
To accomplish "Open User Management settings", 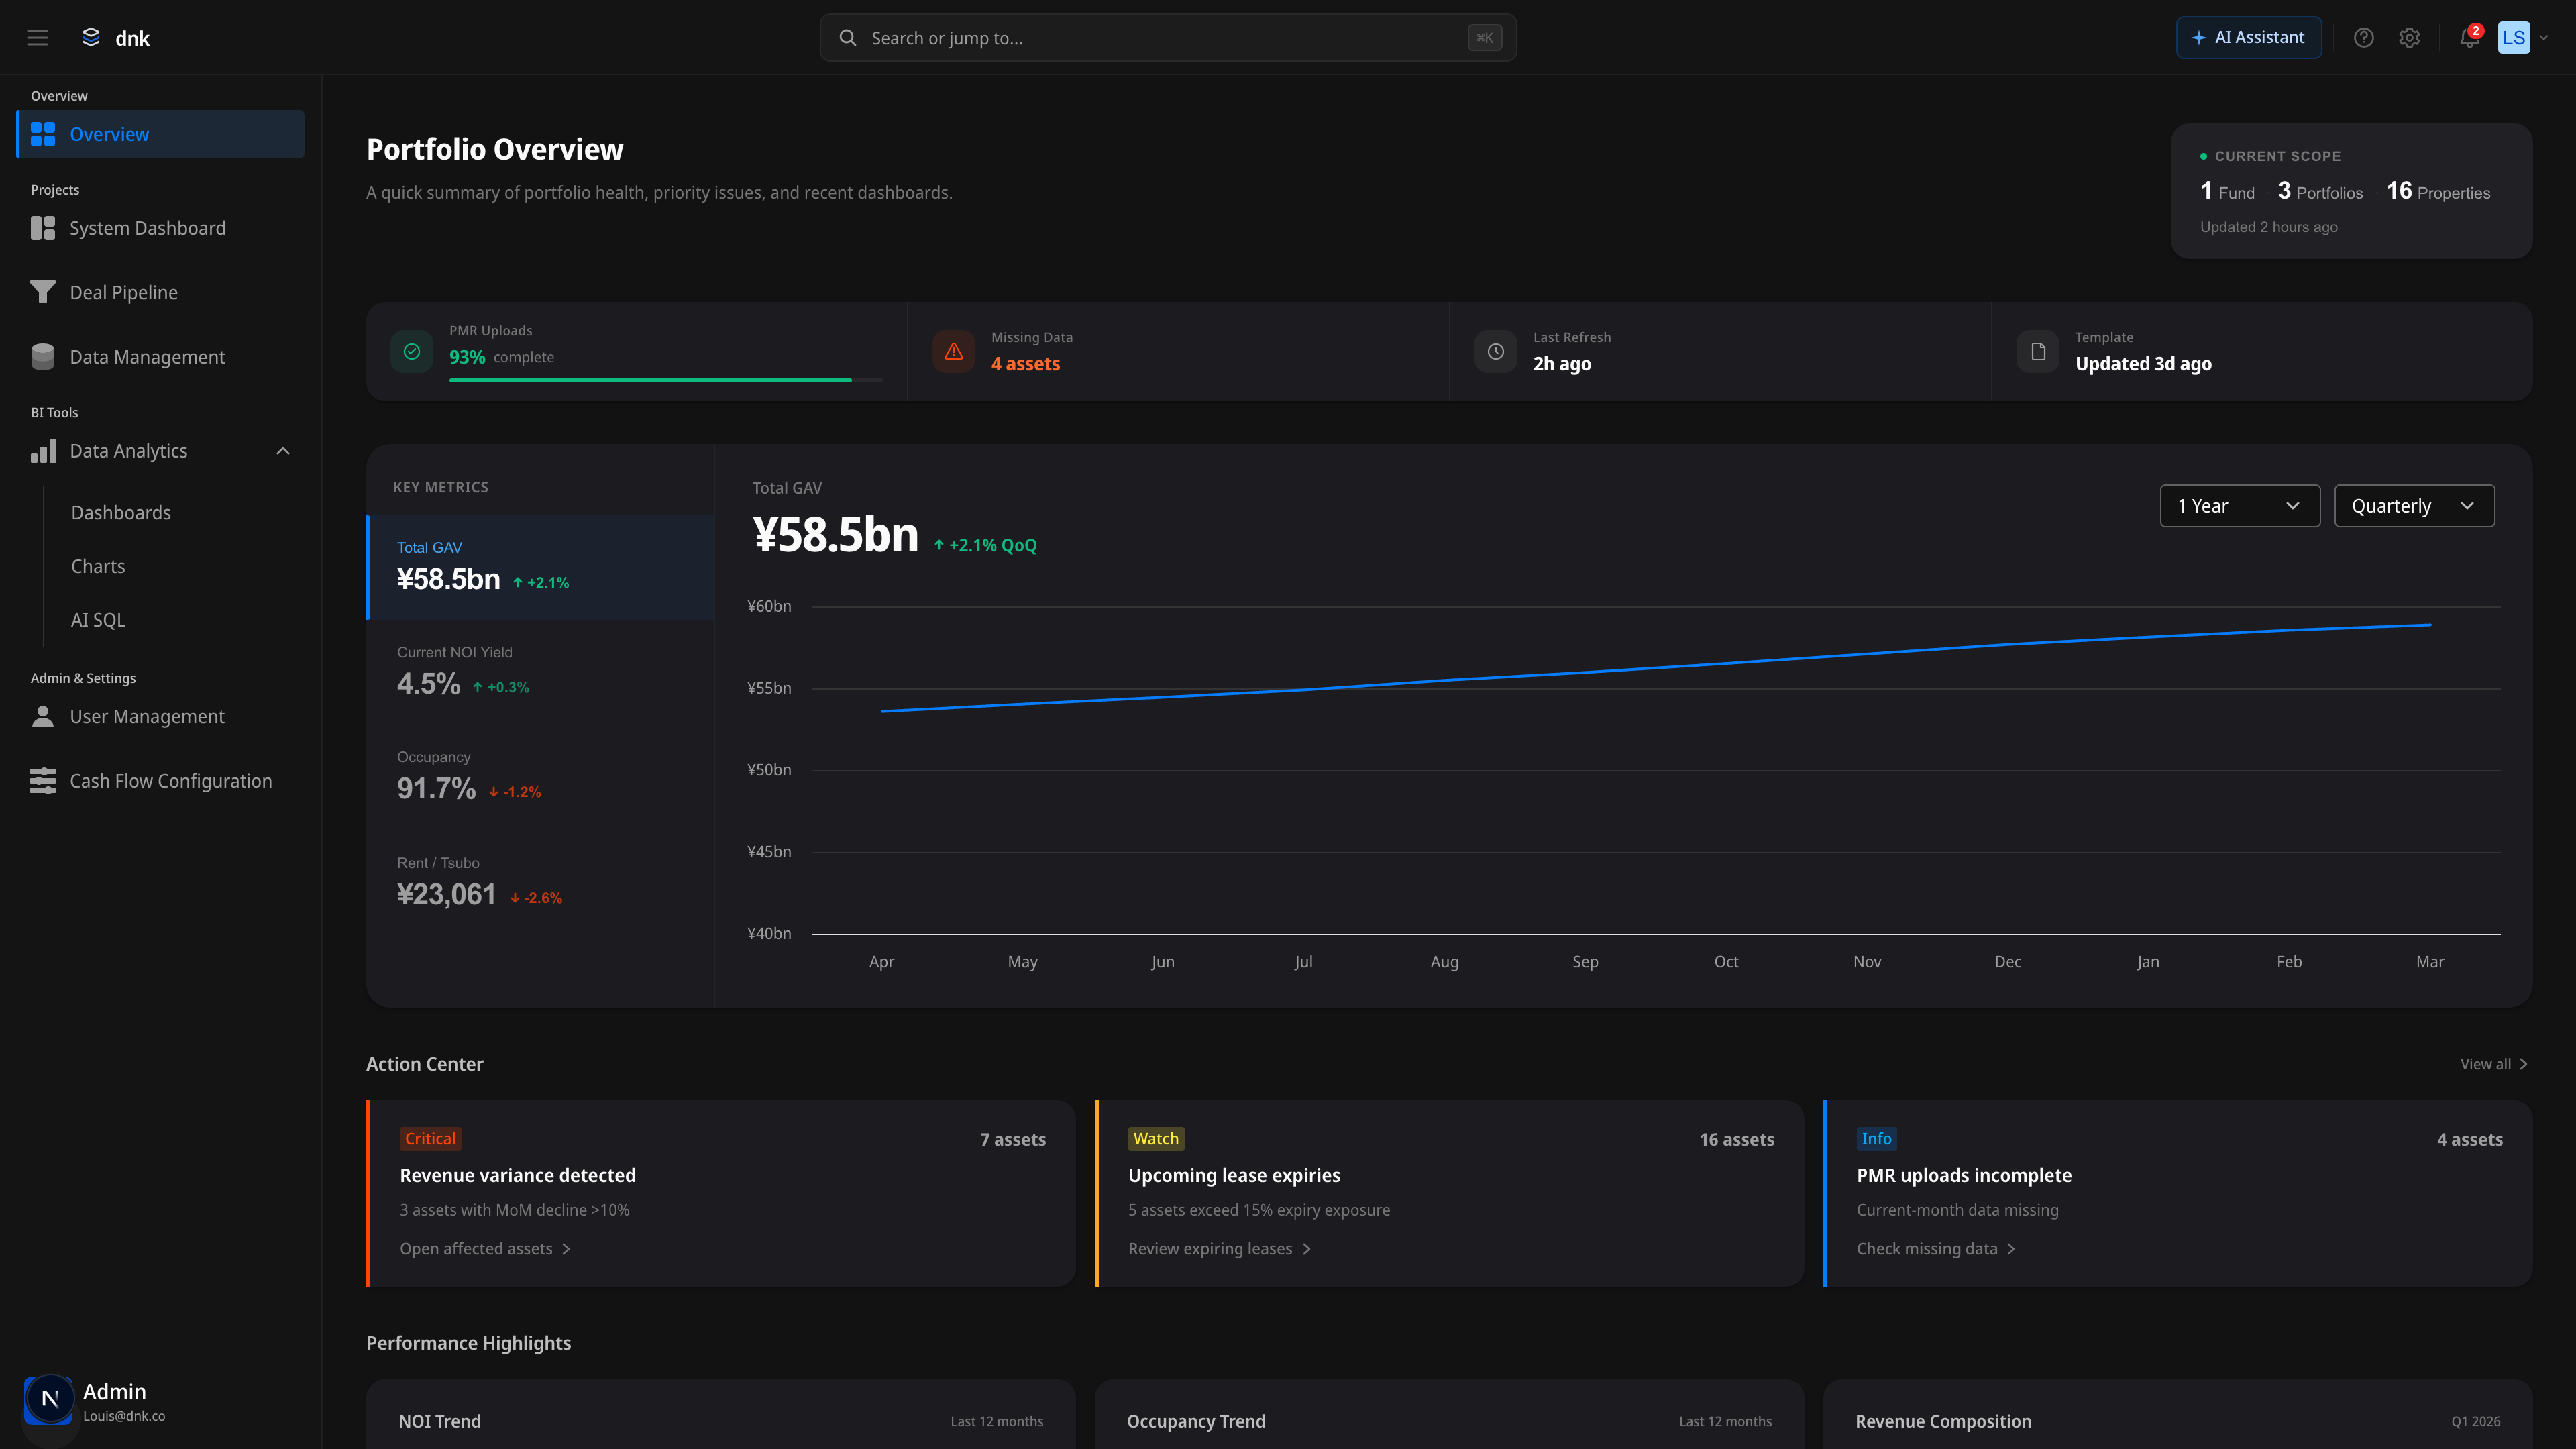I will (x=146, y=716).
